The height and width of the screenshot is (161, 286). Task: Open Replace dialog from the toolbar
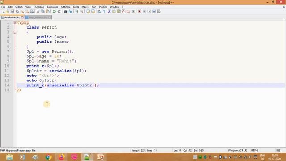[70, 12]
